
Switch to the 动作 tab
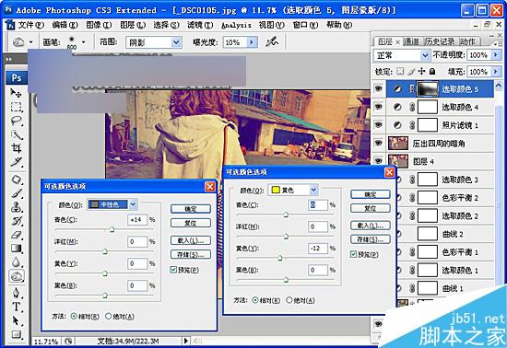[467, 41]
